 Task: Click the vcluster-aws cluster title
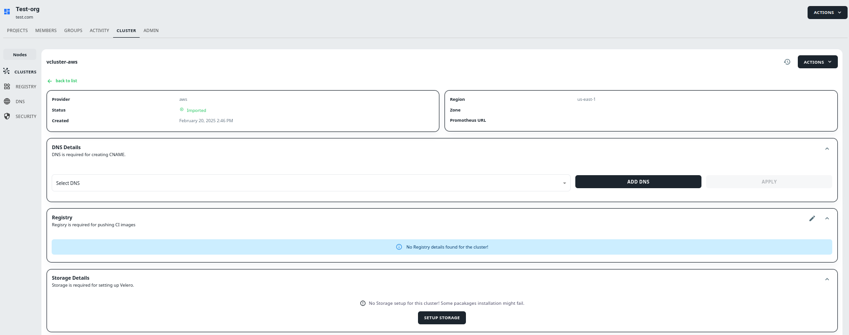[x=62, y=62]
